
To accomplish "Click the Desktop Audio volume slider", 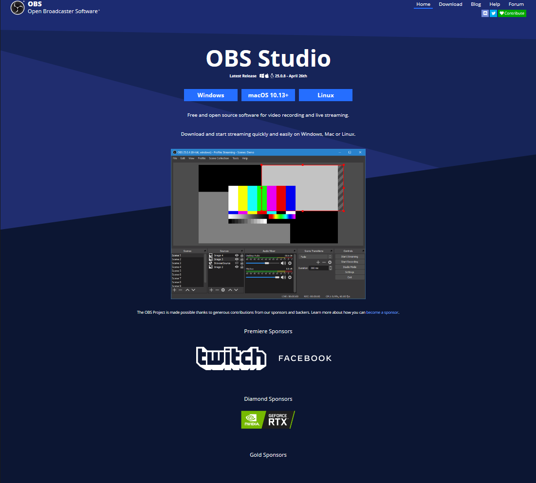I will pos(262,263).
